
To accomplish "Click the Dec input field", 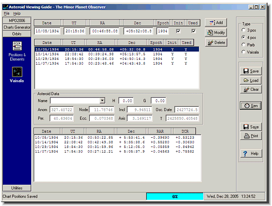I will 138,31.
